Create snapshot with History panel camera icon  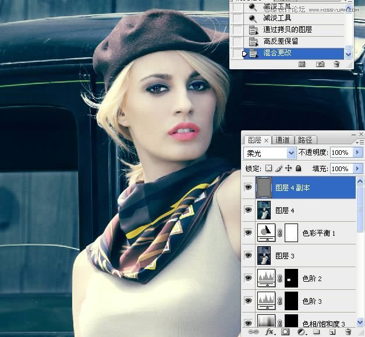point(320,65)
